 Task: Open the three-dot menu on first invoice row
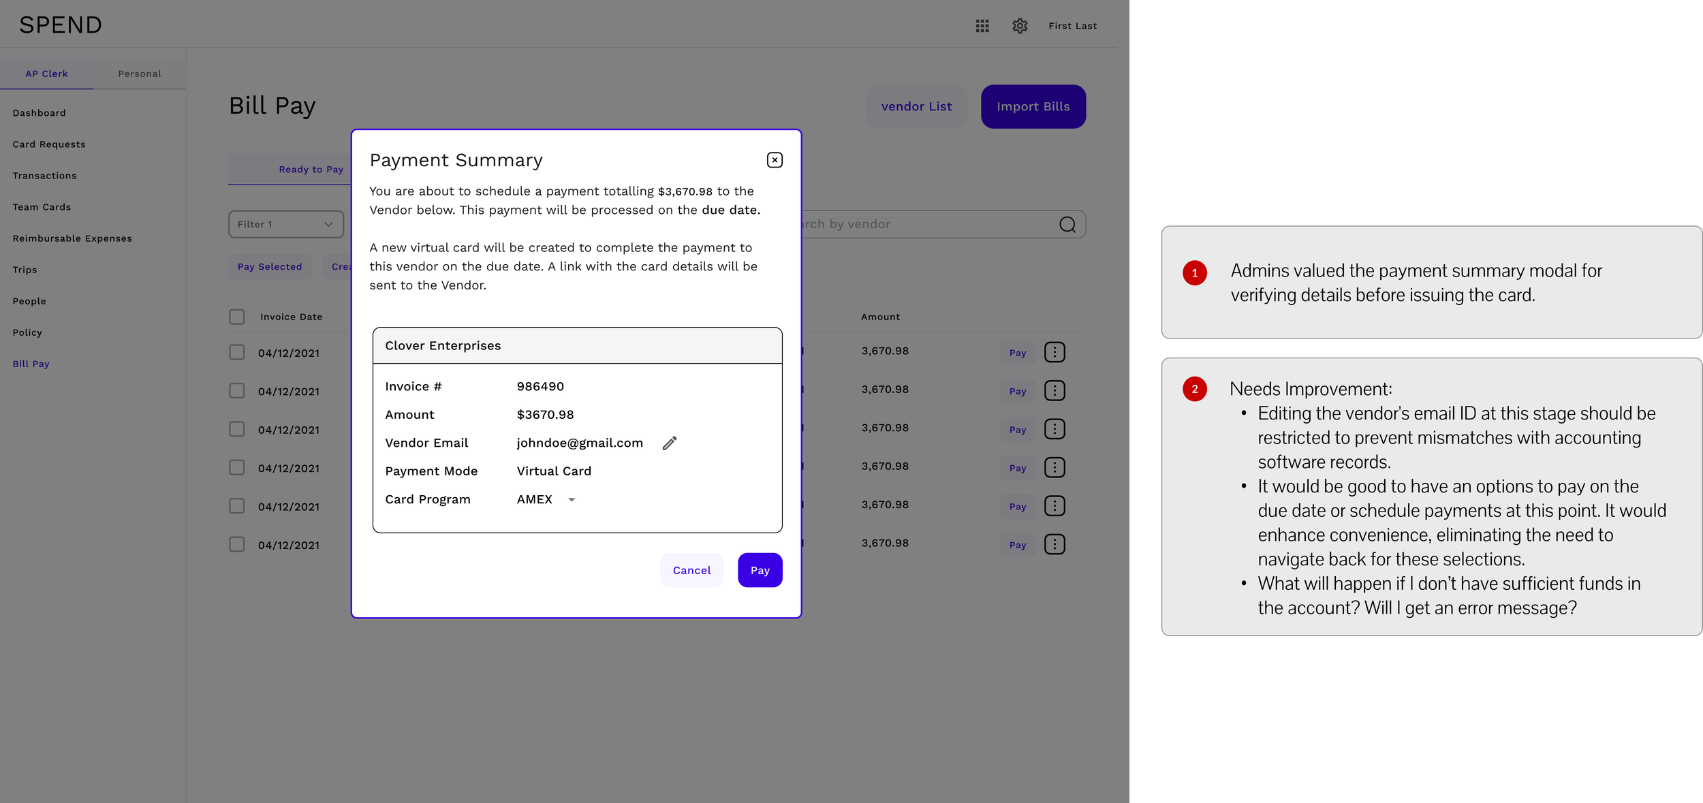(x=1054, y=353)
